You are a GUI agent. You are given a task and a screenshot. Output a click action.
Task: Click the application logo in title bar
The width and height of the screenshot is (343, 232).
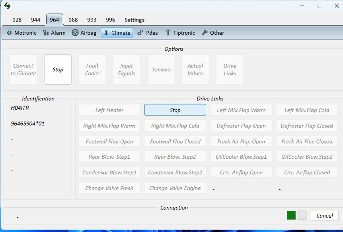[7, 6]
